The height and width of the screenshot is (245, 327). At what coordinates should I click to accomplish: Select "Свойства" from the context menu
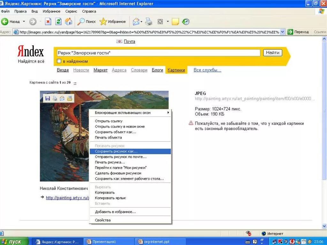pyautogui.click(x=130, y=220)
